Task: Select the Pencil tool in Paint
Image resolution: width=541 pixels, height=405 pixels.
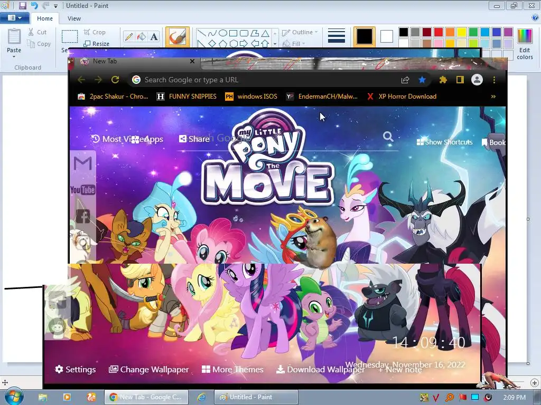Action: pyautogui.click(x=129, y=36)
